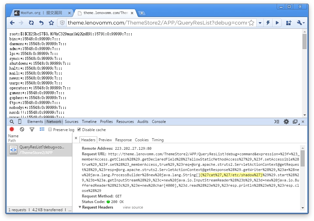The width and height of the screenshot is (314, 221).
Task: Switch to the Preview detail tab
Action: pos(105,140)
